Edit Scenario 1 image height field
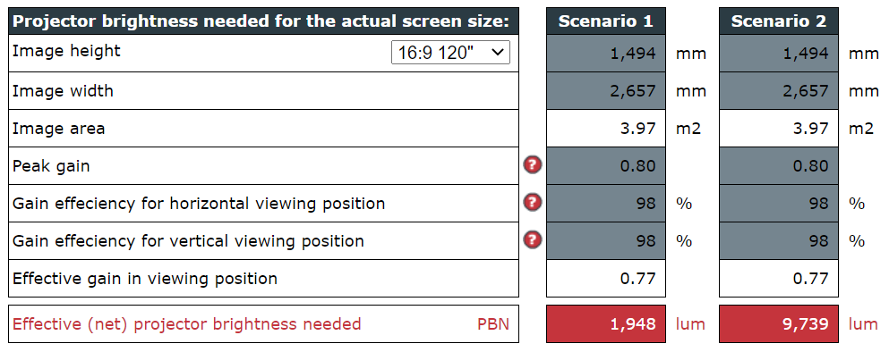Image resolution: width=889 pixels, height=352 pixels. click(x=606, y=54)
